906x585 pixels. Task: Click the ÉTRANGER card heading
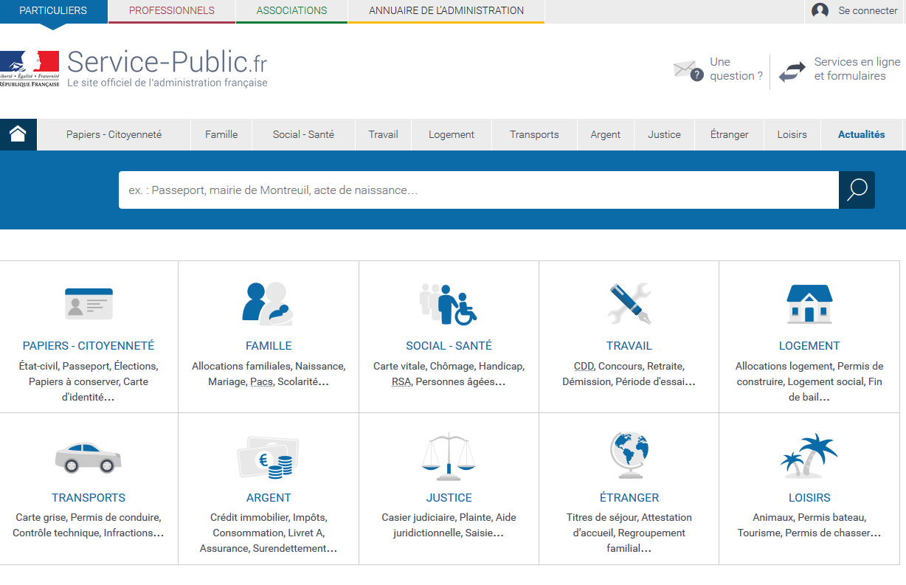point(629,498)
